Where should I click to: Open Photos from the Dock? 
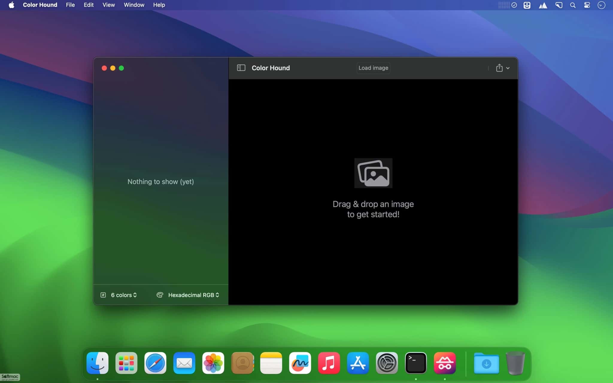pyautogui.click(x=213, y=363)
